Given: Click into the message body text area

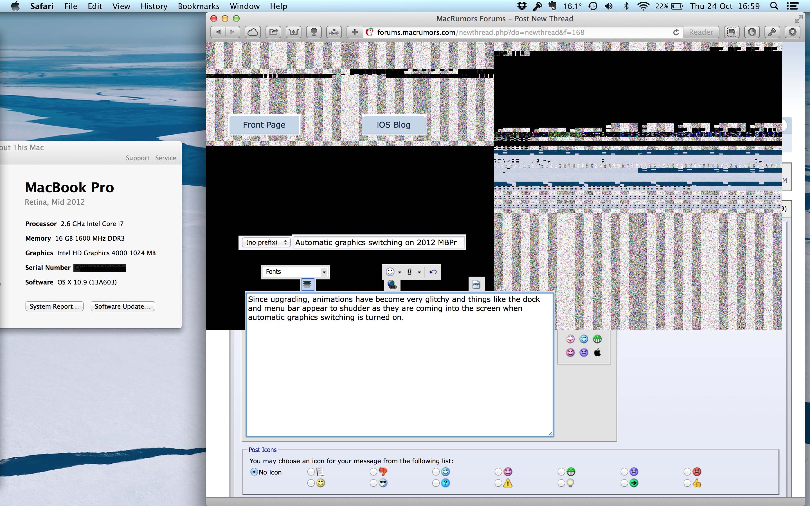Looking at the screenshot, I should 400,365.
